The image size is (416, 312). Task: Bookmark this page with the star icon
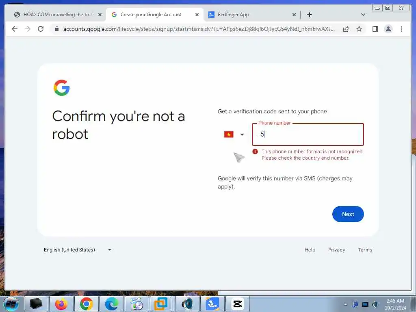pos(359,29)
